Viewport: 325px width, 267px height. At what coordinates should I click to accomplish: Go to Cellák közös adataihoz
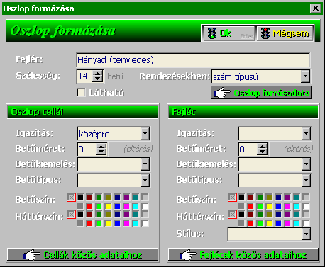click(82, 255)
